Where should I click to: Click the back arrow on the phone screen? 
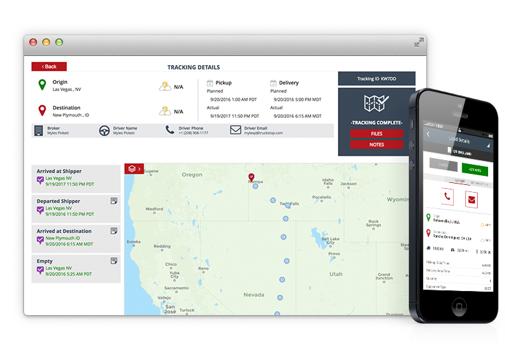tap(428, 134)
